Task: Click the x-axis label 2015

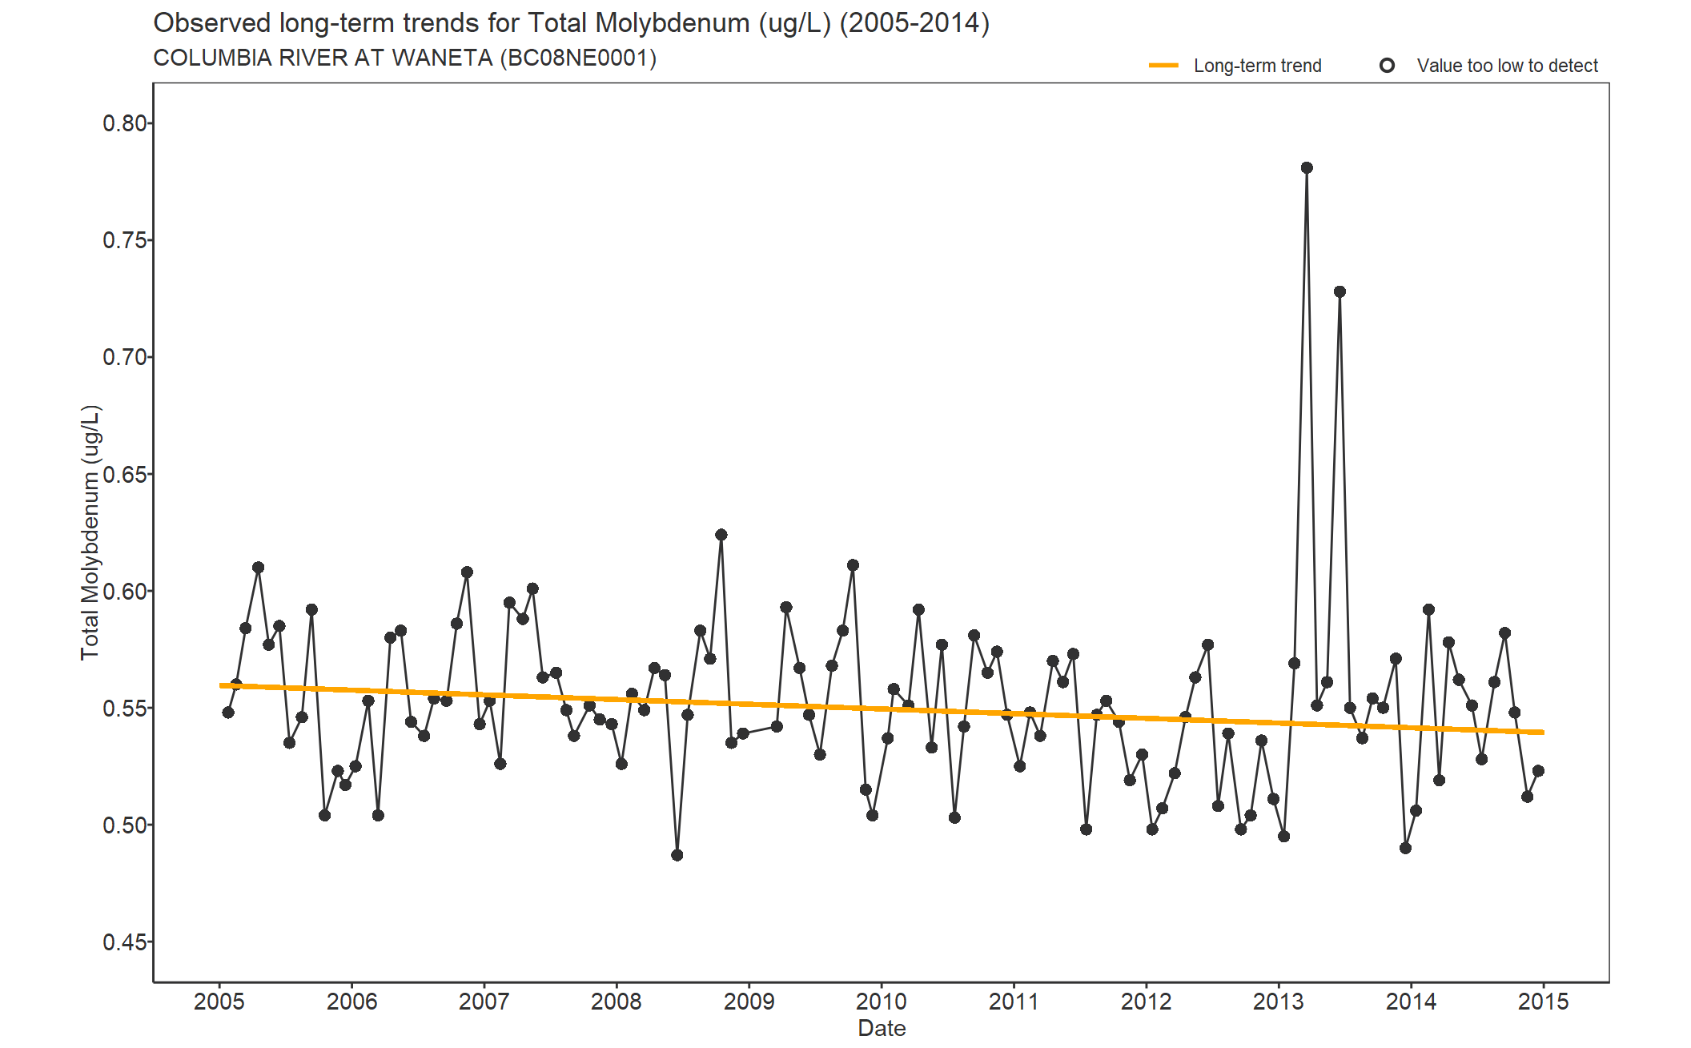Action: pyautogui.click(x=1544, y=1002)
